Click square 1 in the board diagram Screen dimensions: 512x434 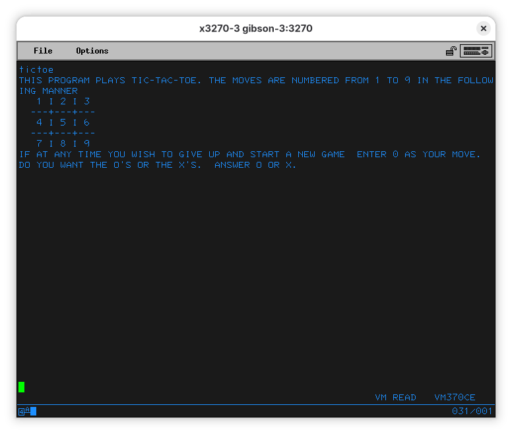tap(40, 101)
